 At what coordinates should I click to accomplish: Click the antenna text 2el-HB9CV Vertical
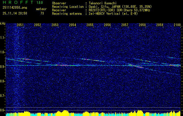(x=104, y=14)
